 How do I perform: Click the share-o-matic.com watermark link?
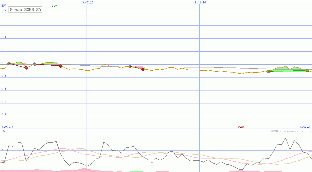pos(291,131)
